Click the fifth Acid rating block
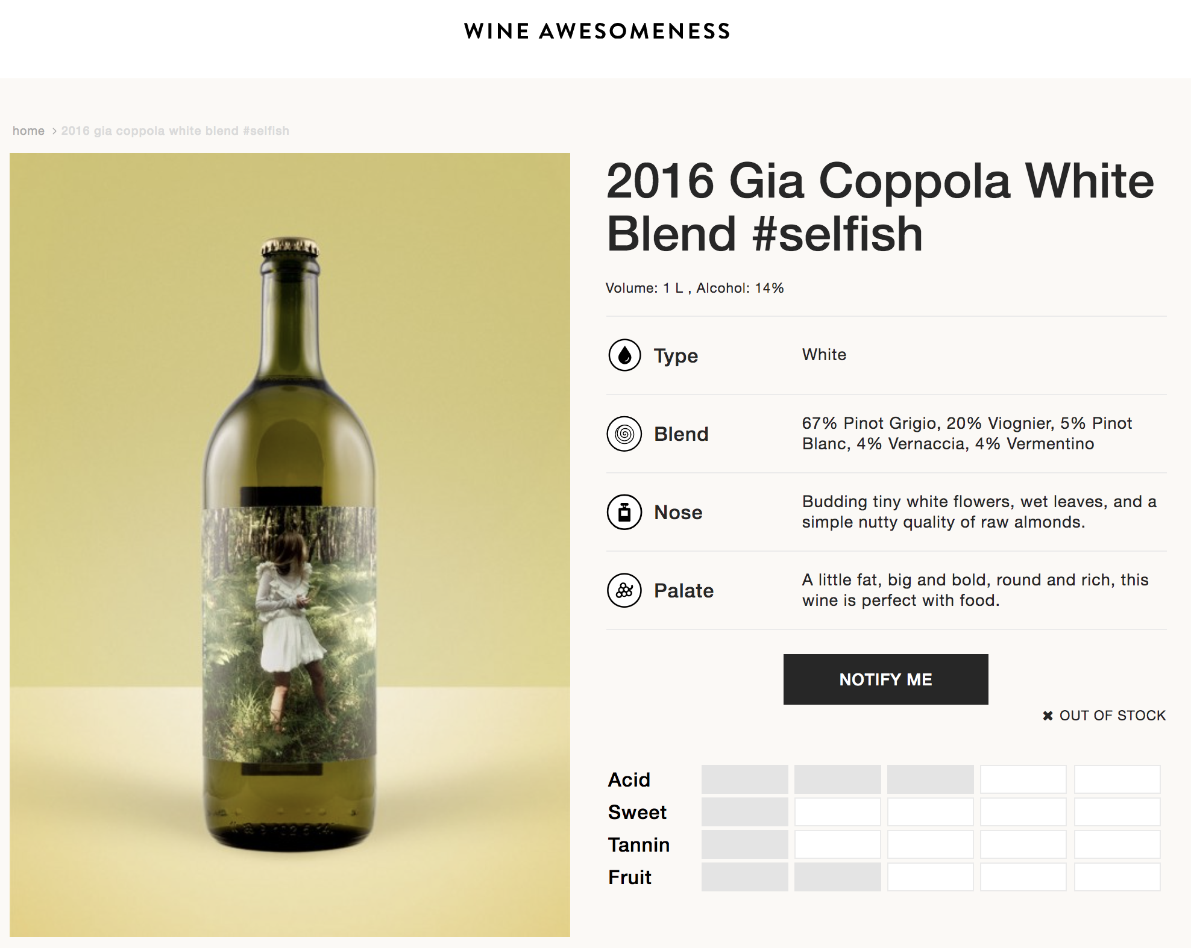Screen dimensions: 1191x948 click(1117, 779)
